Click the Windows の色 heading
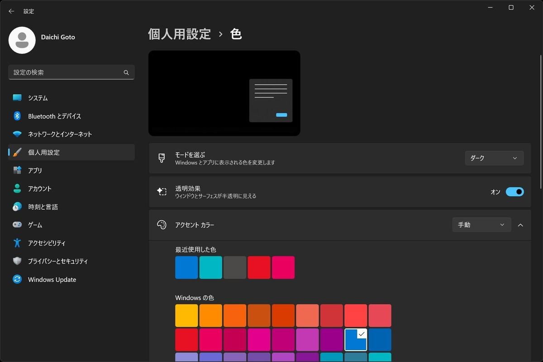The width and height of the screenshot is (543, 362). point(195,298)
